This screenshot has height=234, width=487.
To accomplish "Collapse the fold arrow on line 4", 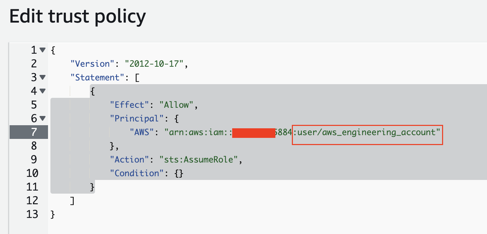I will (x=43, y=91).
